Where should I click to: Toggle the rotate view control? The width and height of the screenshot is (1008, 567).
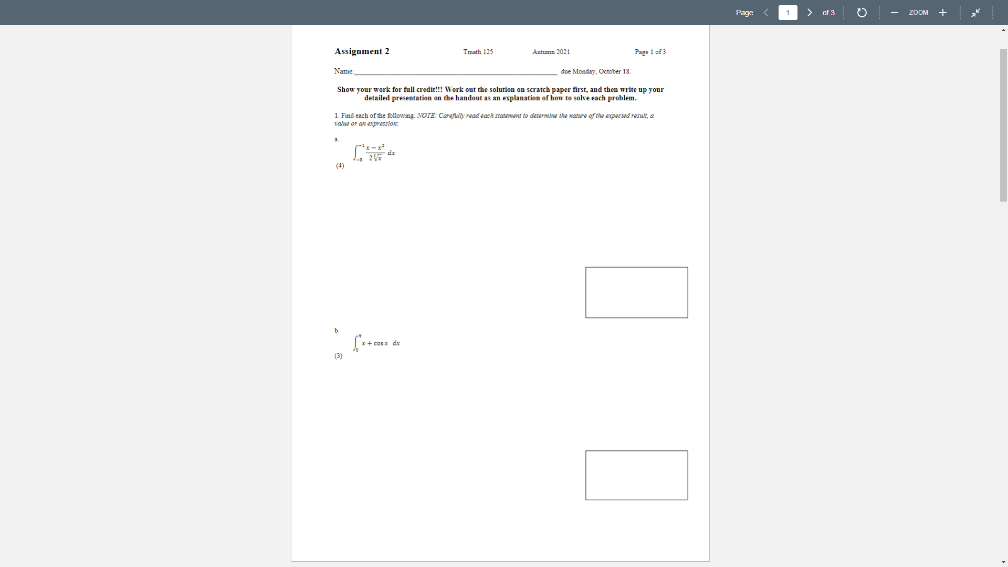pyautogui.click(x=862, y=12)
